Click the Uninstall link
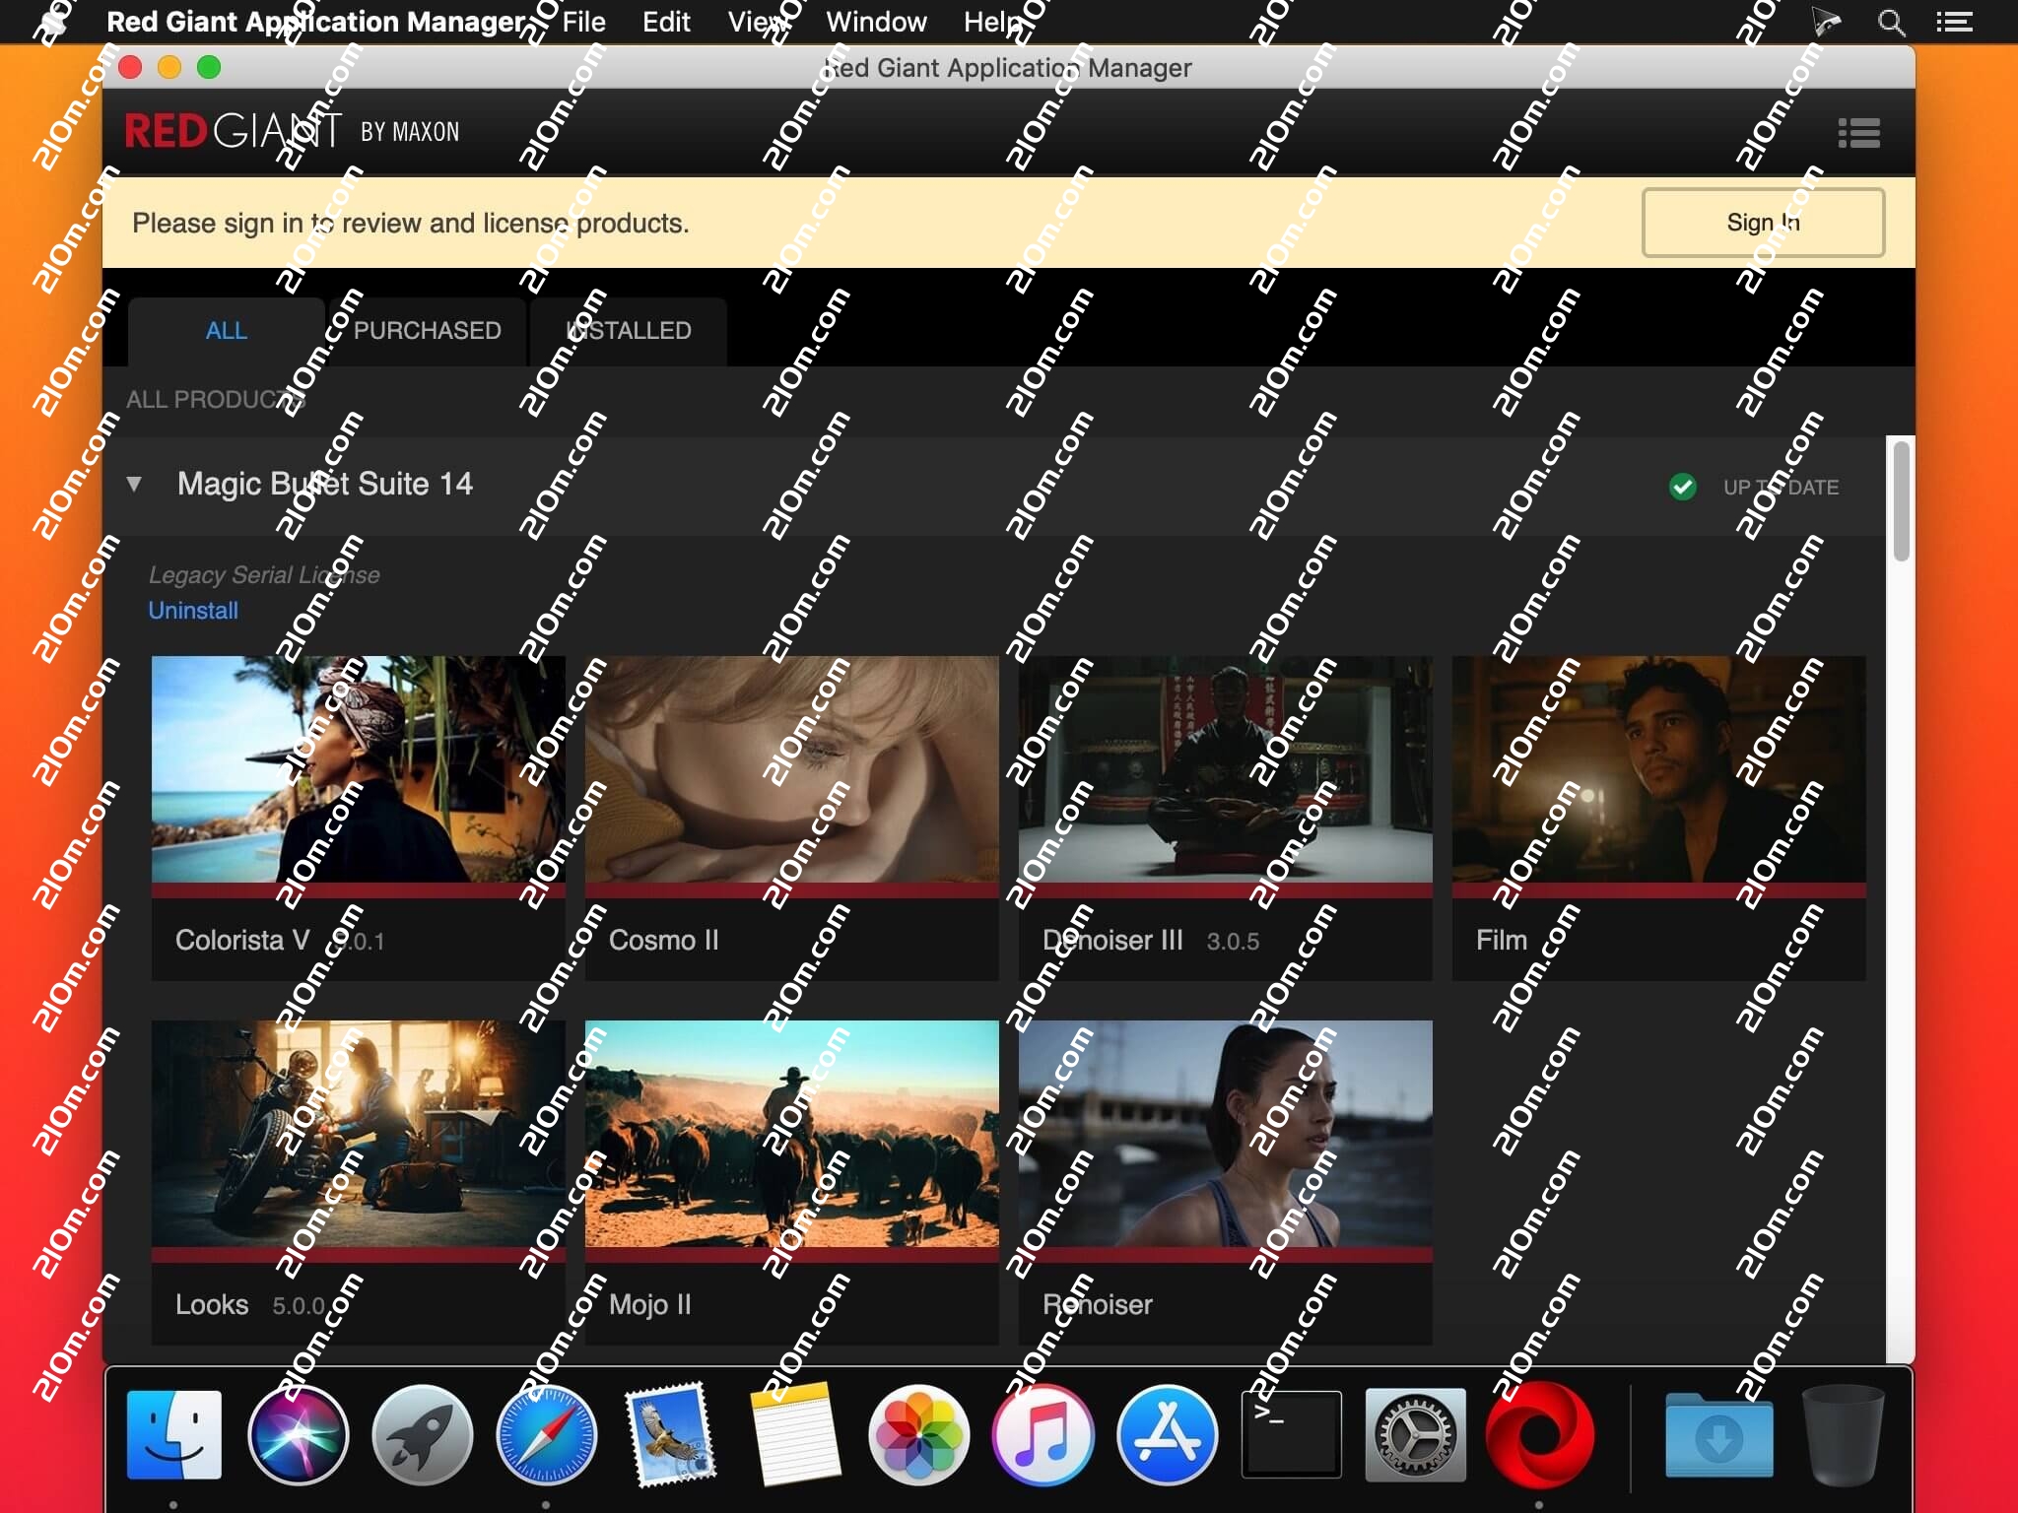Screen dimensions: 2018x1513 [193, 611]
